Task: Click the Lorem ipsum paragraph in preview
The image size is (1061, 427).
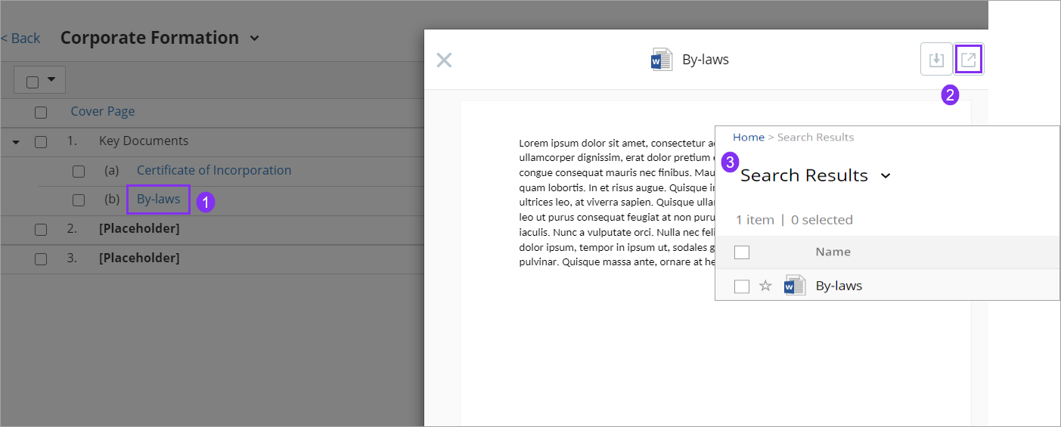Action: [x=617, y=202]
